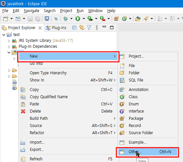Open the Project Explorer View Menu dots
Image resolution: width=183 pixels, height=162 pixels.
pyautogui.click(x=97, y=28)
